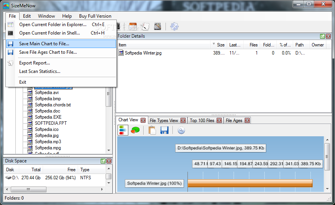Open the calendar icon in the main toolbar

pos(133,26)
